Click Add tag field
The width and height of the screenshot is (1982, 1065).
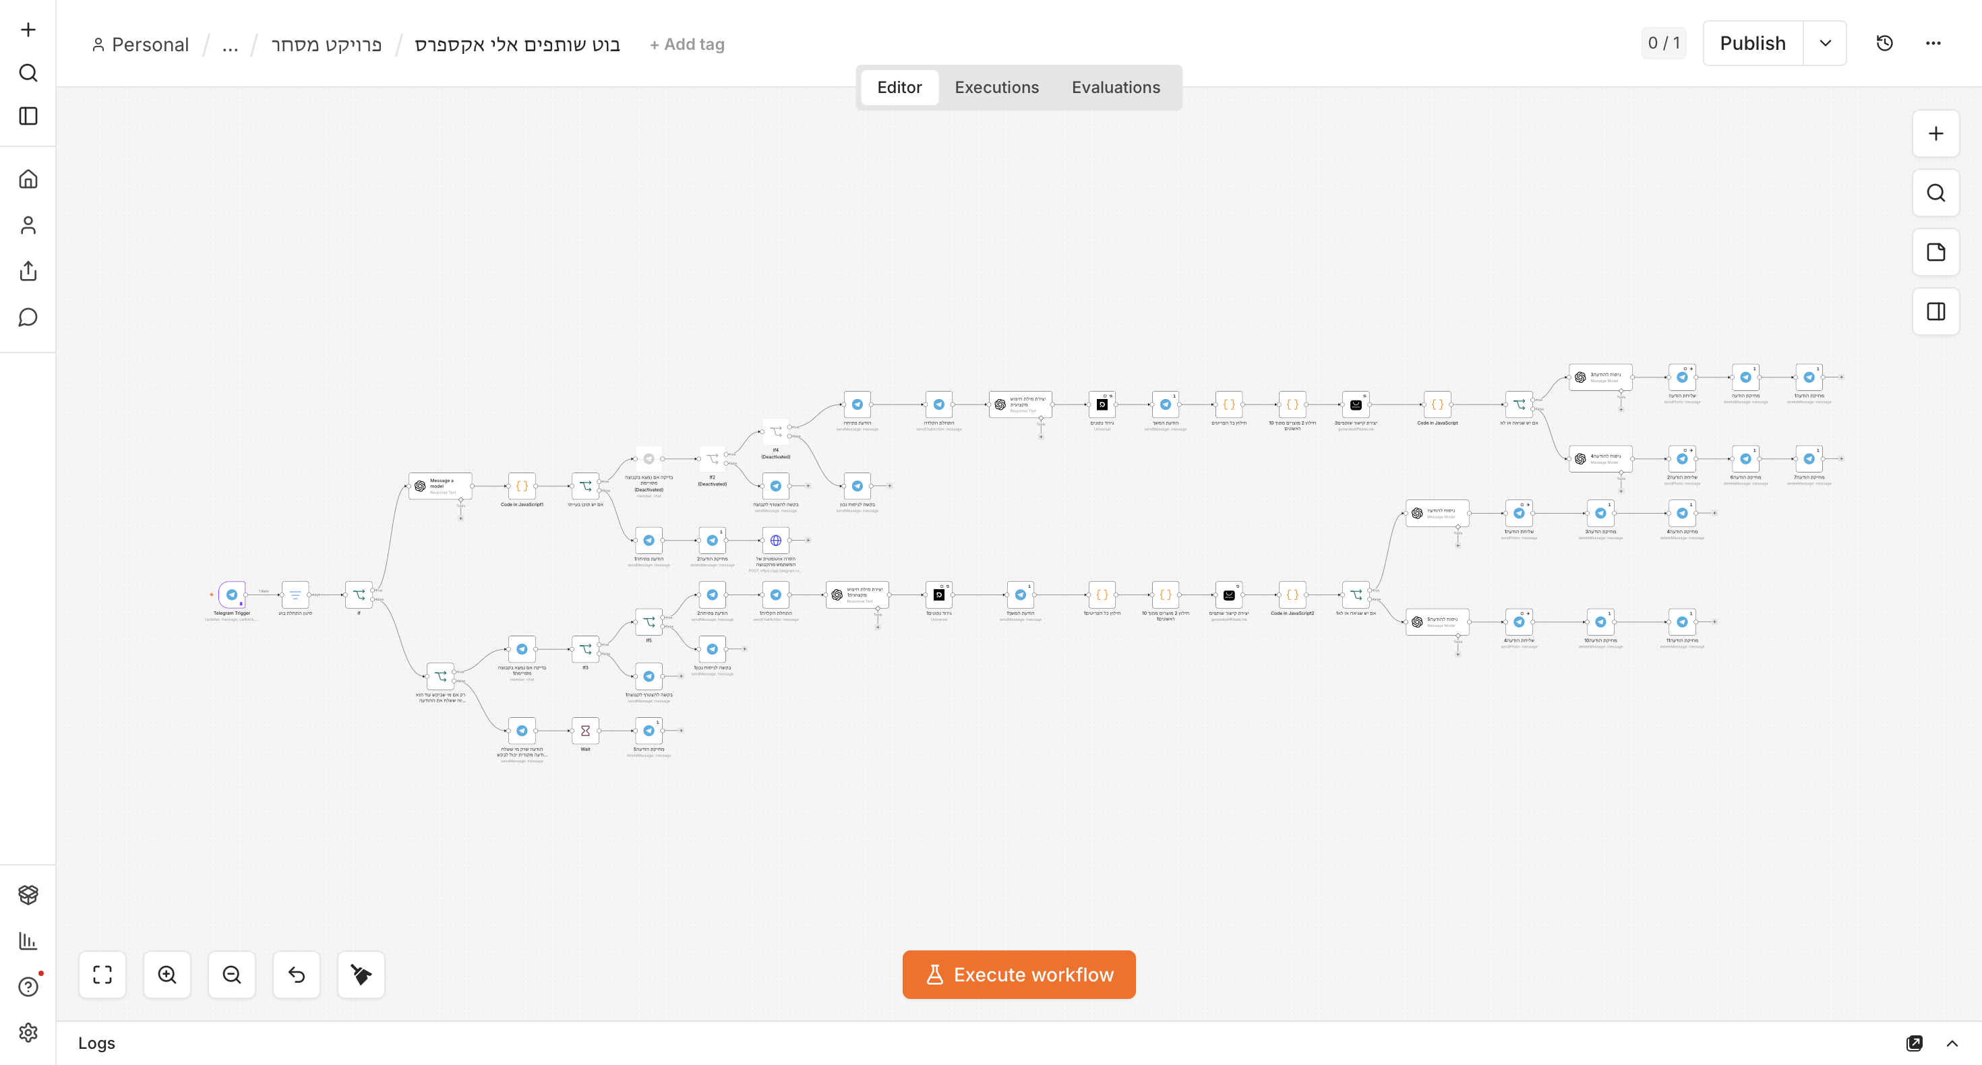pyautogui.click(x=687, y=44)
